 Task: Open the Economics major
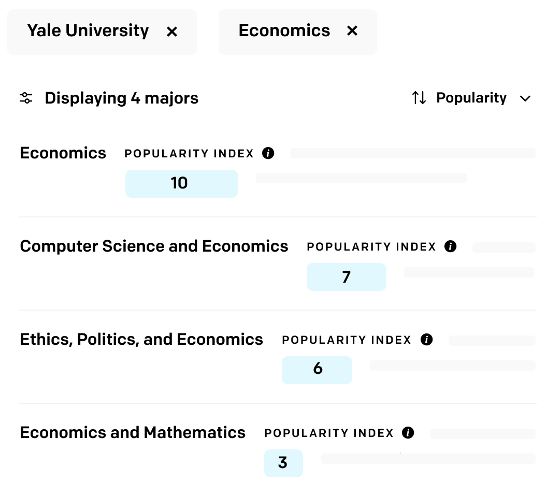click(63, 153)
